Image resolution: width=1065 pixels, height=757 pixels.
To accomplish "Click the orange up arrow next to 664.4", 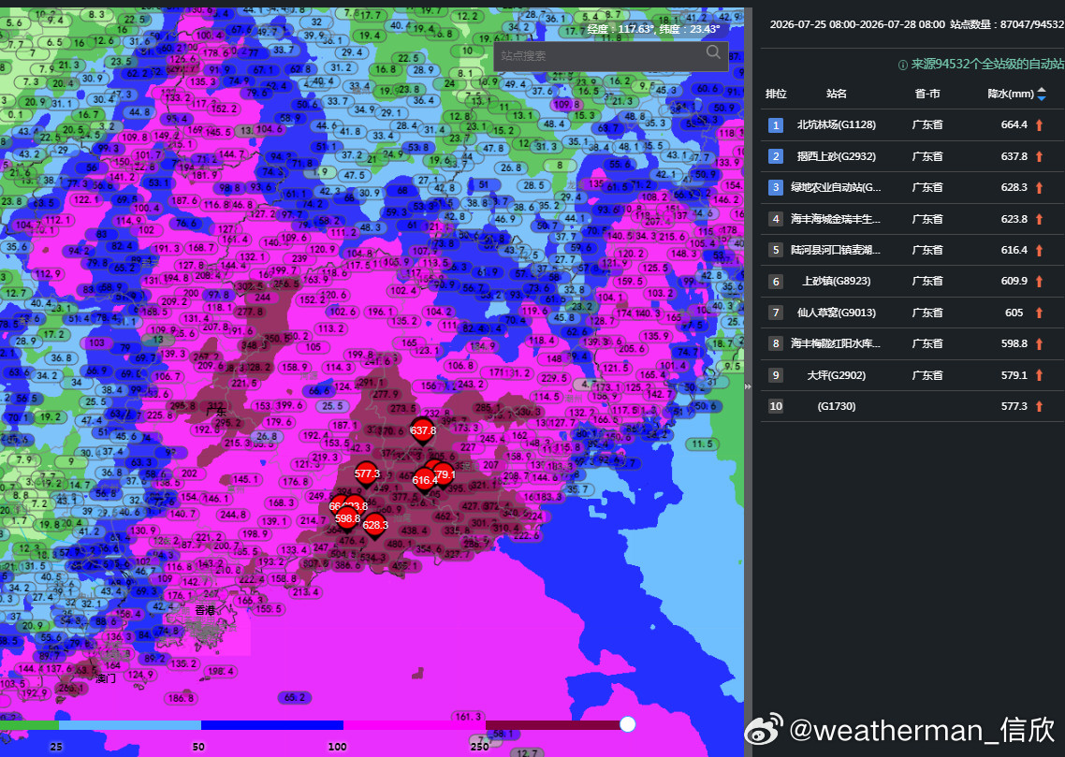I will tap(1039, 125).
